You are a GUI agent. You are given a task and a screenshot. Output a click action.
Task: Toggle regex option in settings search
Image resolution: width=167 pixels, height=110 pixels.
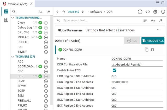point(161,20)
